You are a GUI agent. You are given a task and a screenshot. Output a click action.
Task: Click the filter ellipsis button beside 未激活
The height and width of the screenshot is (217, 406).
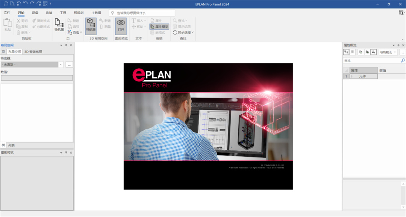point(69,64)
